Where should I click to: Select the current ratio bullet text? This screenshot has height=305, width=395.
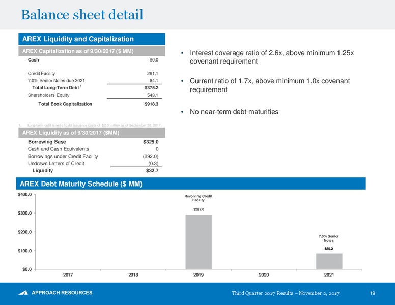tap(270, 85)
